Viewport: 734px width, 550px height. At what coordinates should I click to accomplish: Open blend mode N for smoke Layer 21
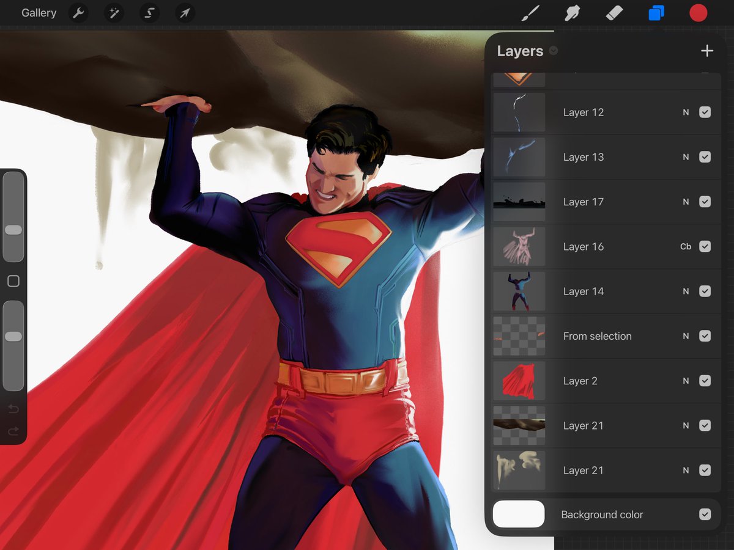coord(686,471)
